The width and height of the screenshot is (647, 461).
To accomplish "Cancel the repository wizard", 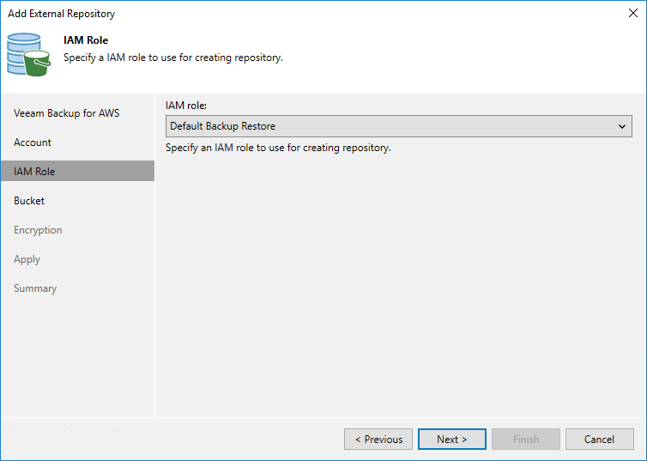I will click(599, 440).
